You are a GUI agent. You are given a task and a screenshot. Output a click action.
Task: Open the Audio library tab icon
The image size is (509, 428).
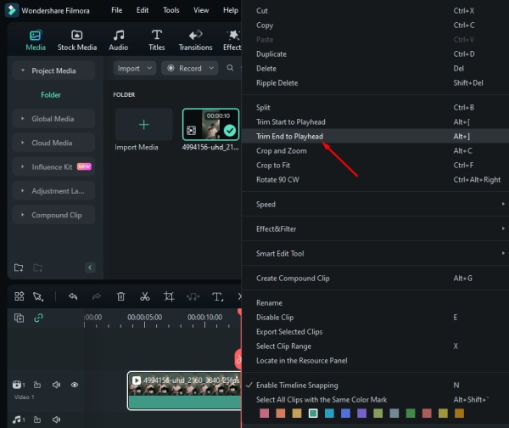point(119,40)
